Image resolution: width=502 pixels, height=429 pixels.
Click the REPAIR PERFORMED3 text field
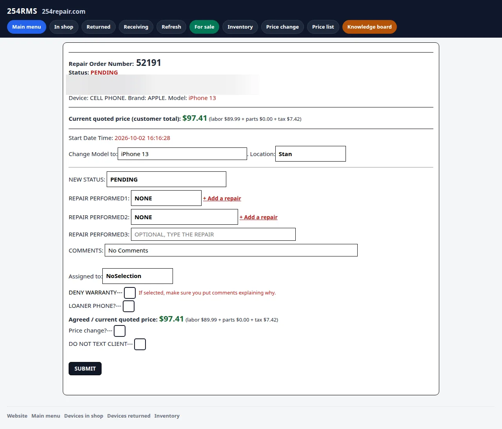[213, 234]
